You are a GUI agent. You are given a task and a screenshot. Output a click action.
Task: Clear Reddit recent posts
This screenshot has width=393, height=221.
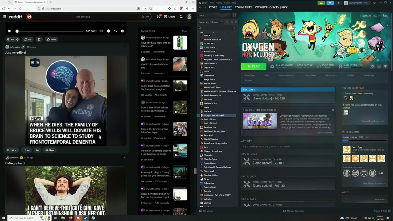point(185,31)
